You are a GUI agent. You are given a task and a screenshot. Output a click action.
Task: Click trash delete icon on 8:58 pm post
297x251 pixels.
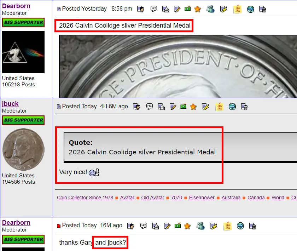(x=262, y=9)
